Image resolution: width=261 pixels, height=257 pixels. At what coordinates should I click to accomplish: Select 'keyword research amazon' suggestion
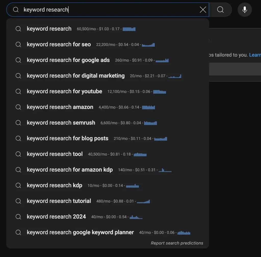pos(60,107)
